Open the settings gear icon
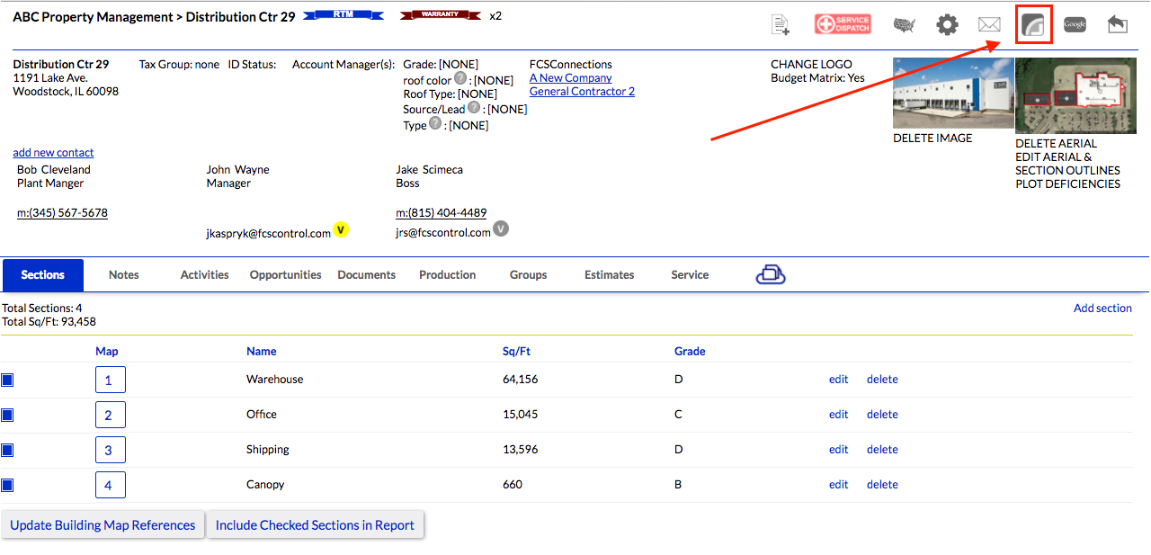Image resolution: width=1151 pixels, height=555 pixels. (947, 24)
